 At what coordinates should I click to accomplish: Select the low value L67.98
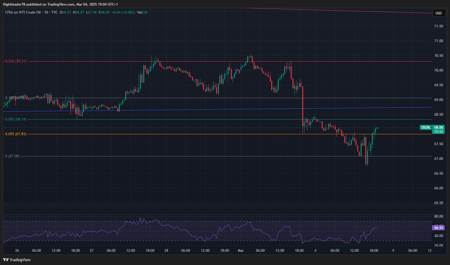[91, 12]
